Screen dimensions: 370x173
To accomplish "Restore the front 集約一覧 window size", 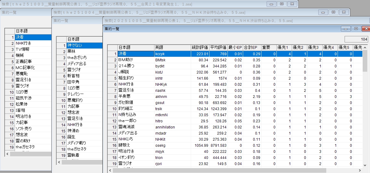I will [x=356, y=29].
